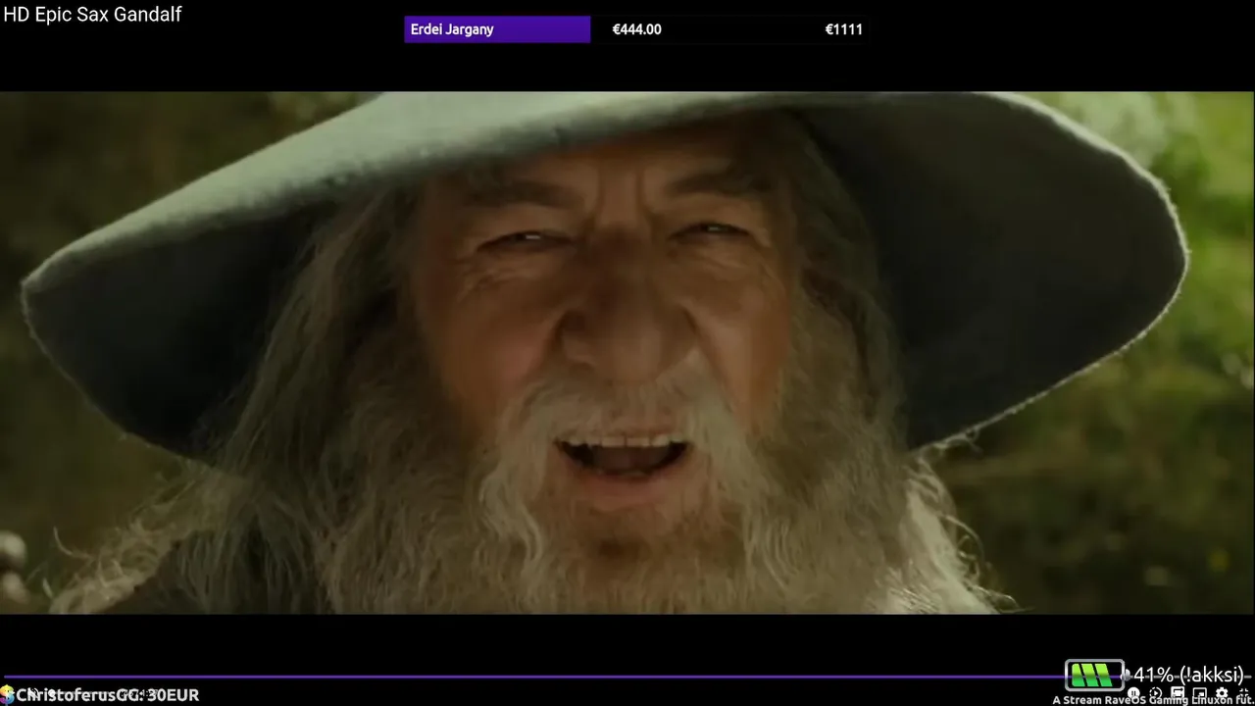Toggle the autoplay pause switch
The image size is (1255, 706).
click(x=1134, y=694)
